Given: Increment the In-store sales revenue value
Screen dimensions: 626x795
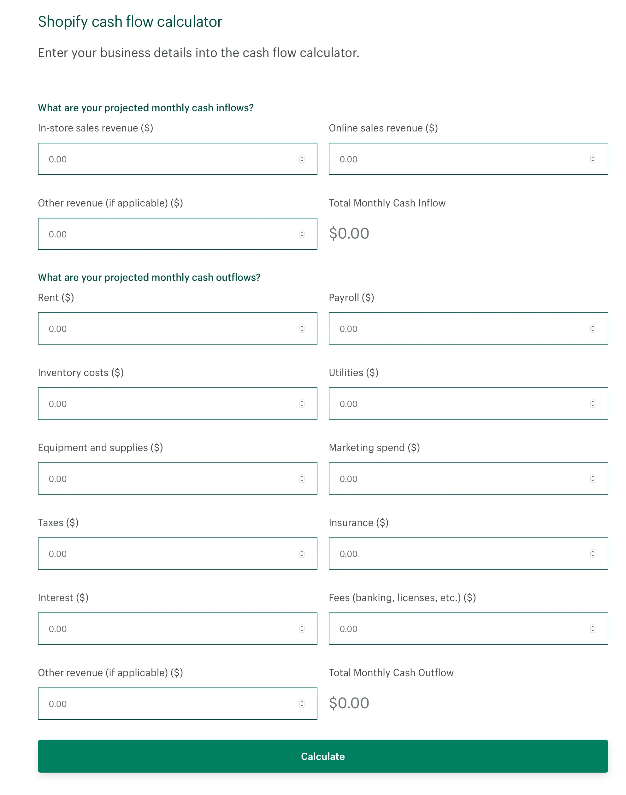Looking at the screenshot, I should tap(302, 157).
